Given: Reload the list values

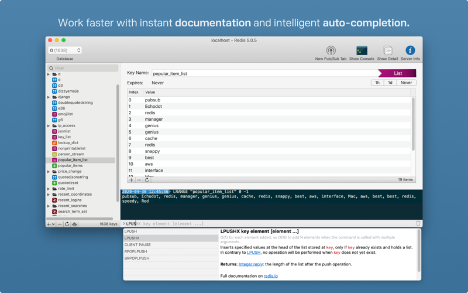Looking at the screenshot, I should [147, 180].
